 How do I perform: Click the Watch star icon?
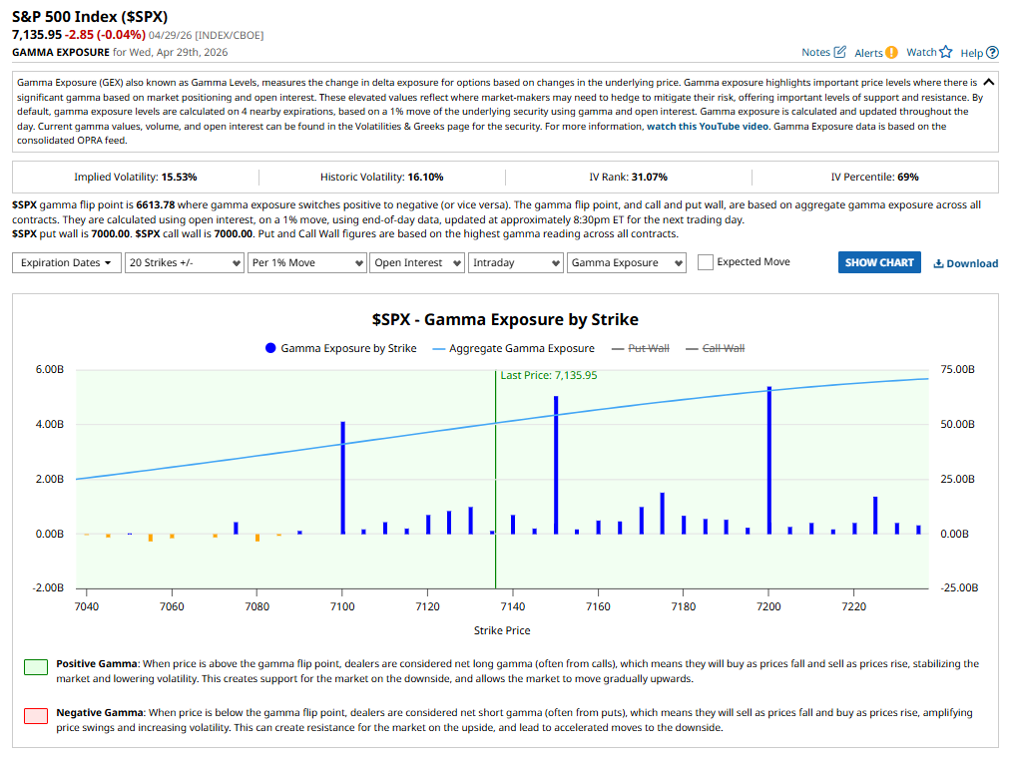click(945, 52)
